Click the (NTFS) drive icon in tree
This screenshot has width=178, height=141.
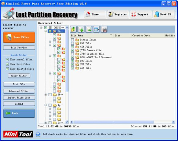[x=50, y=28]
